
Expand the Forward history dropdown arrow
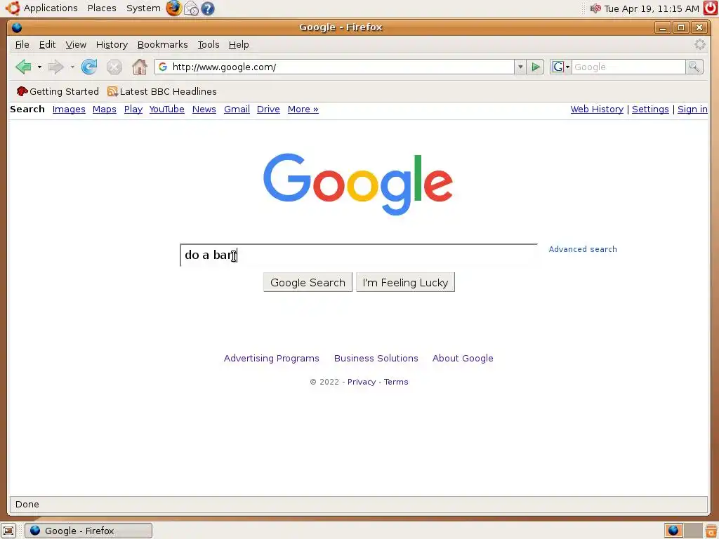pos(72,67)
